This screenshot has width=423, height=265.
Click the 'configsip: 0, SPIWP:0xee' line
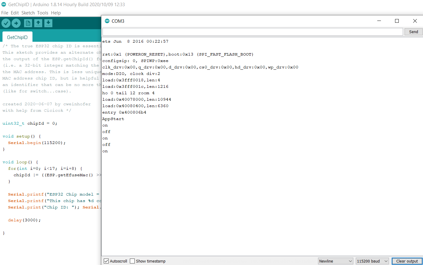[x=135, y=61]
